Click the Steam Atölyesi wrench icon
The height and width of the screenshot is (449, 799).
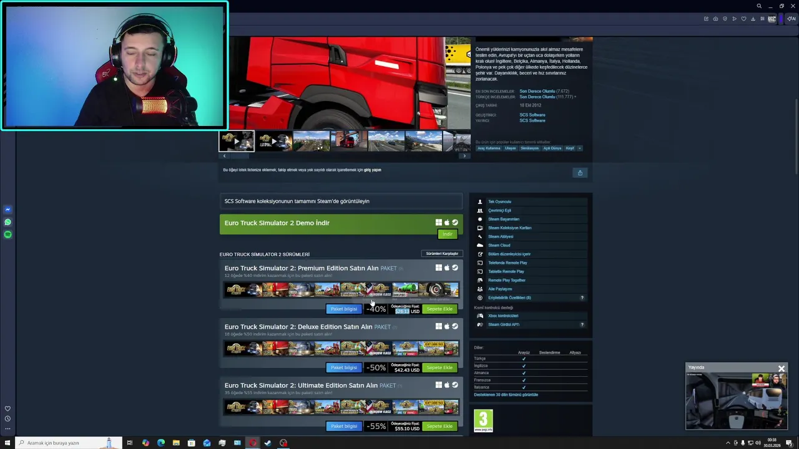480,236
